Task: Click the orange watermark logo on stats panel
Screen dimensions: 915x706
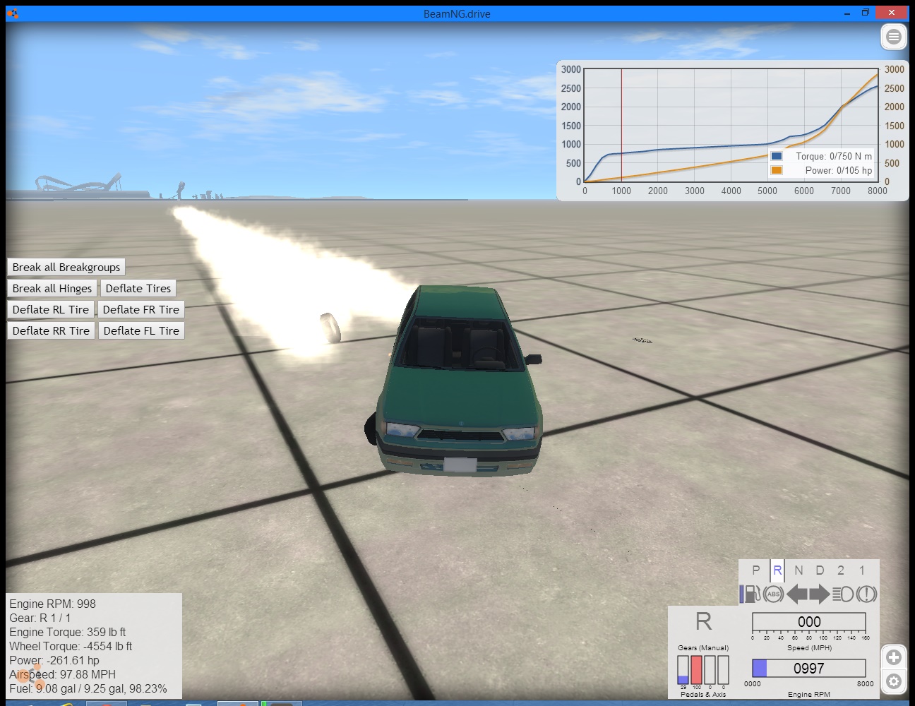Action: (32, 676)
